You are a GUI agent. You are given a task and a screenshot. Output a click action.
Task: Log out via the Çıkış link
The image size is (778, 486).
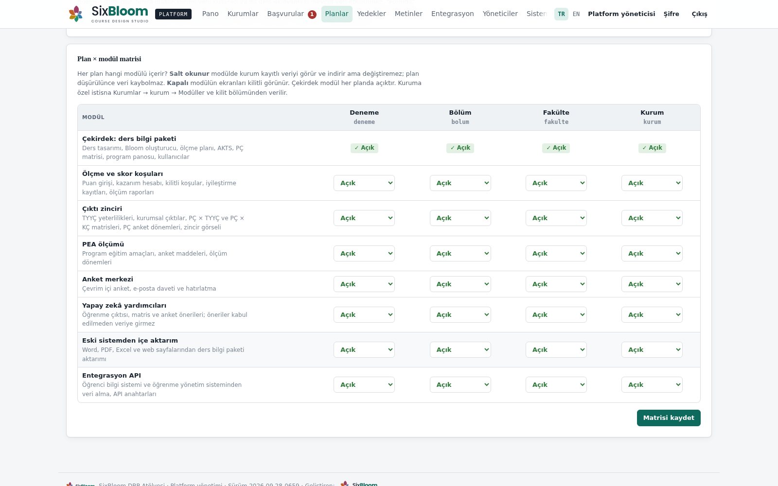tap(700, 14)
